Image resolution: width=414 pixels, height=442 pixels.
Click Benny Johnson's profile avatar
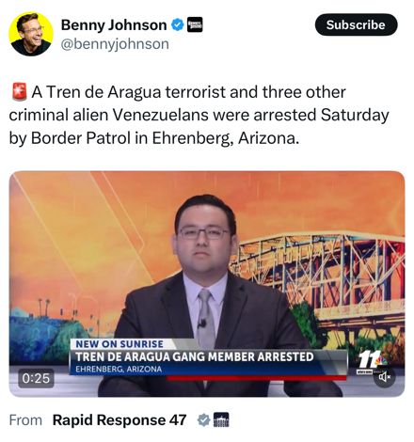coord(31,34)
